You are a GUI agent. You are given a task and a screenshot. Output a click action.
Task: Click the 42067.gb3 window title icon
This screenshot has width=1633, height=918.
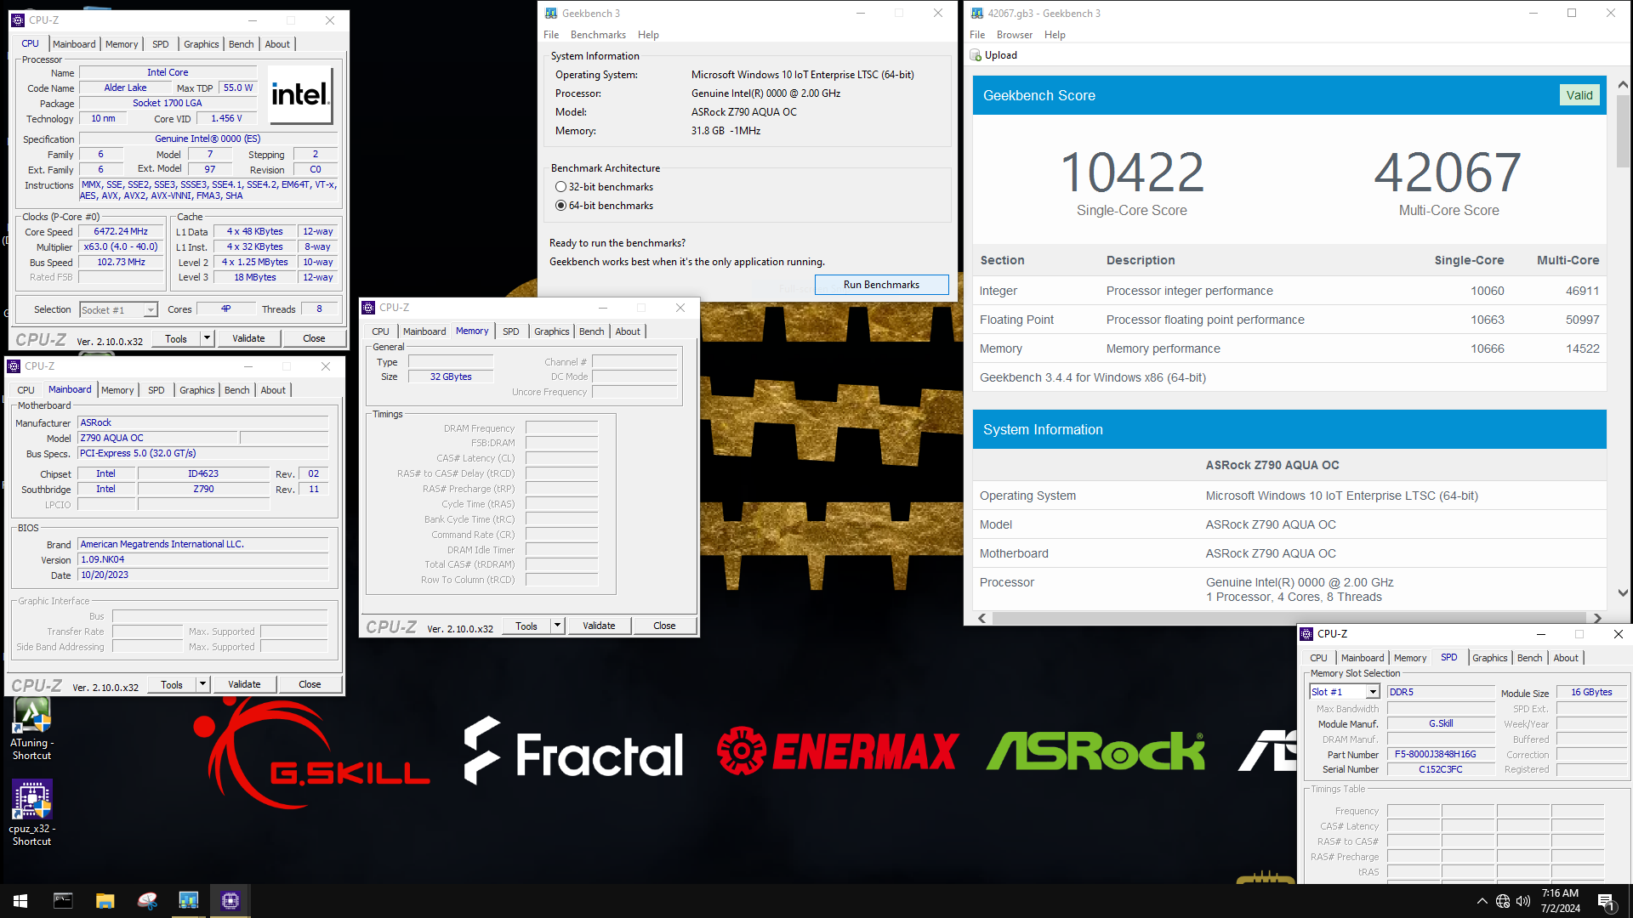[977, 13]
